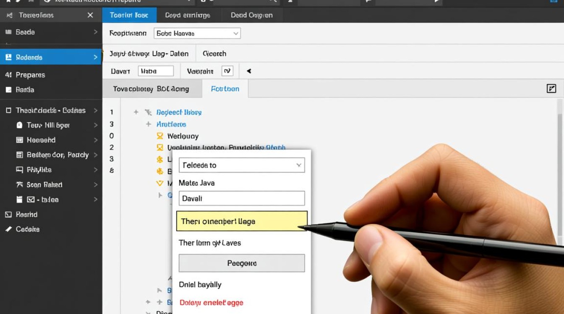
Task: Switch to the Dend Onigren tab
Action: pyautogui.click(x=251, y=15)
